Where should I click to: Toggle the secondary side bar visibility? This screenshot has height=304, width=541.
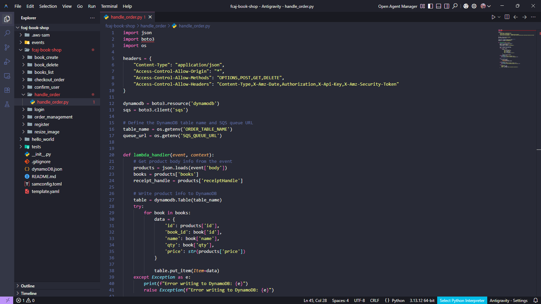[x=447, y=6]
